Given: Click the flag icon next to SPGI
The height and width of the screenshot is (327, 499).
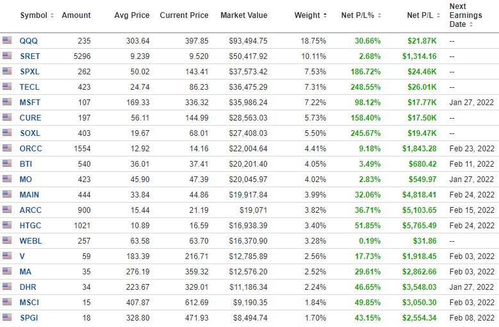Looking at the screenshot, I should pyautogui.click(x=7, y=317).
